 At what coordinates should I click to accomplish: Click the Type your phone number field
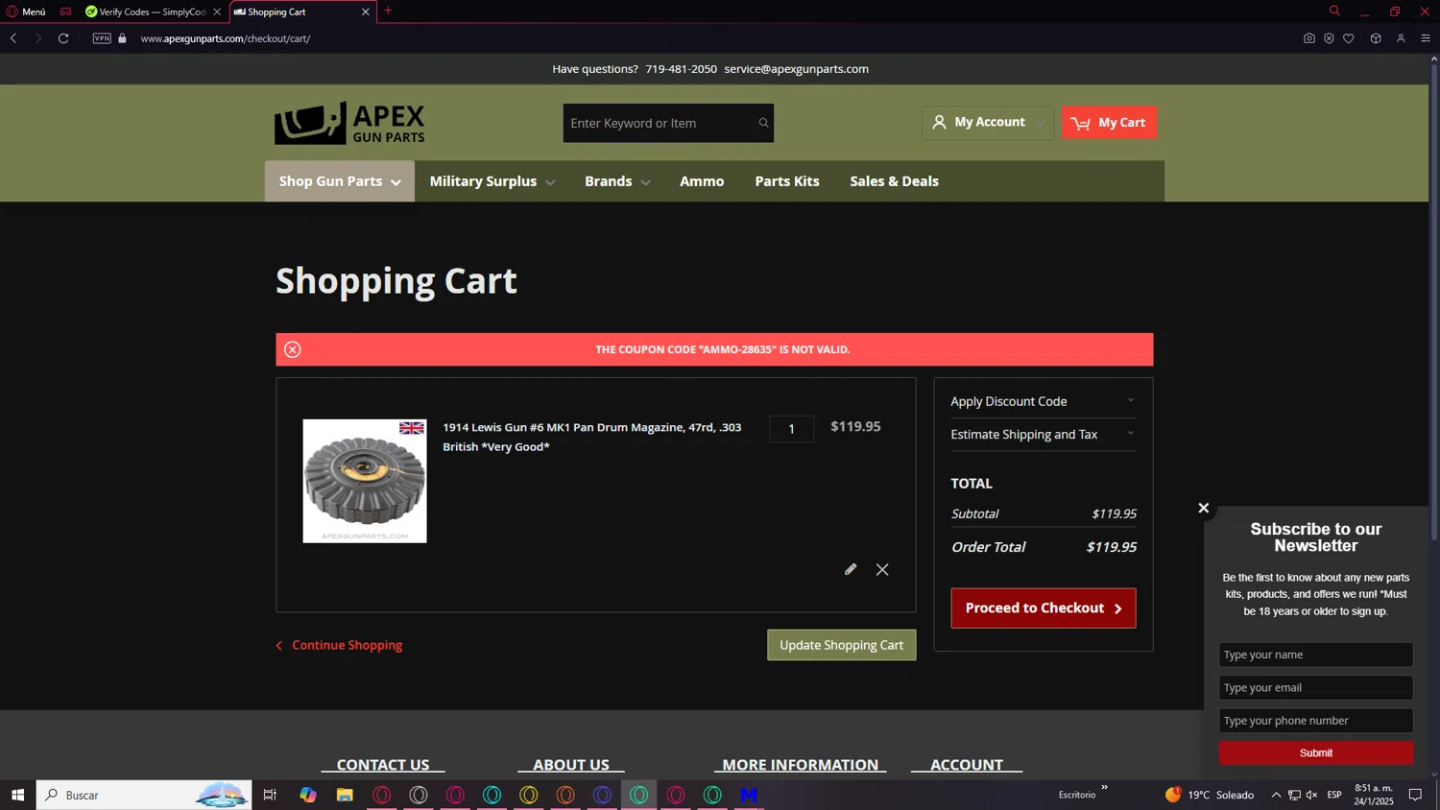(x=1315, y=721)
